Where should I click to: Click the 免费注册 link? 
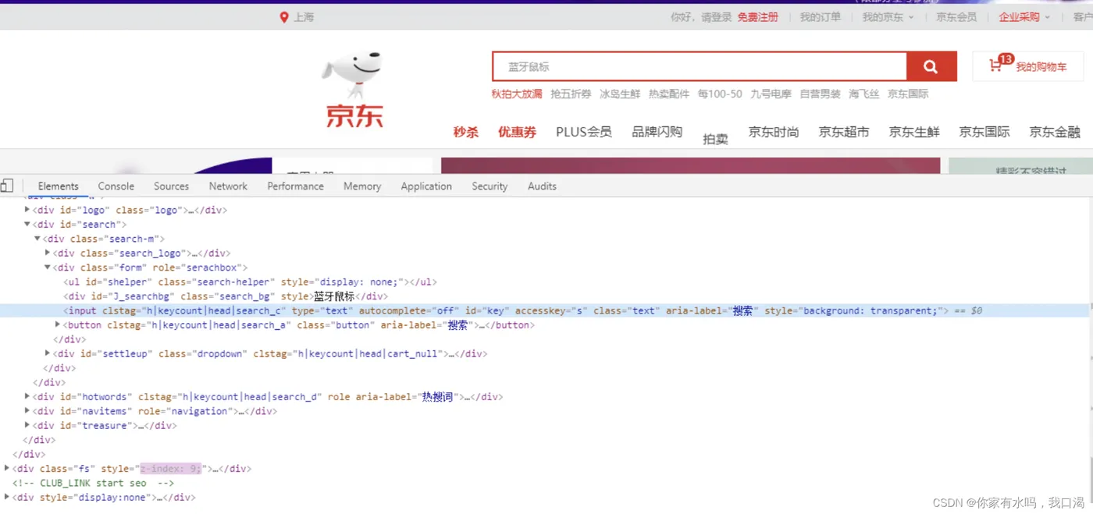coord(757,16)
